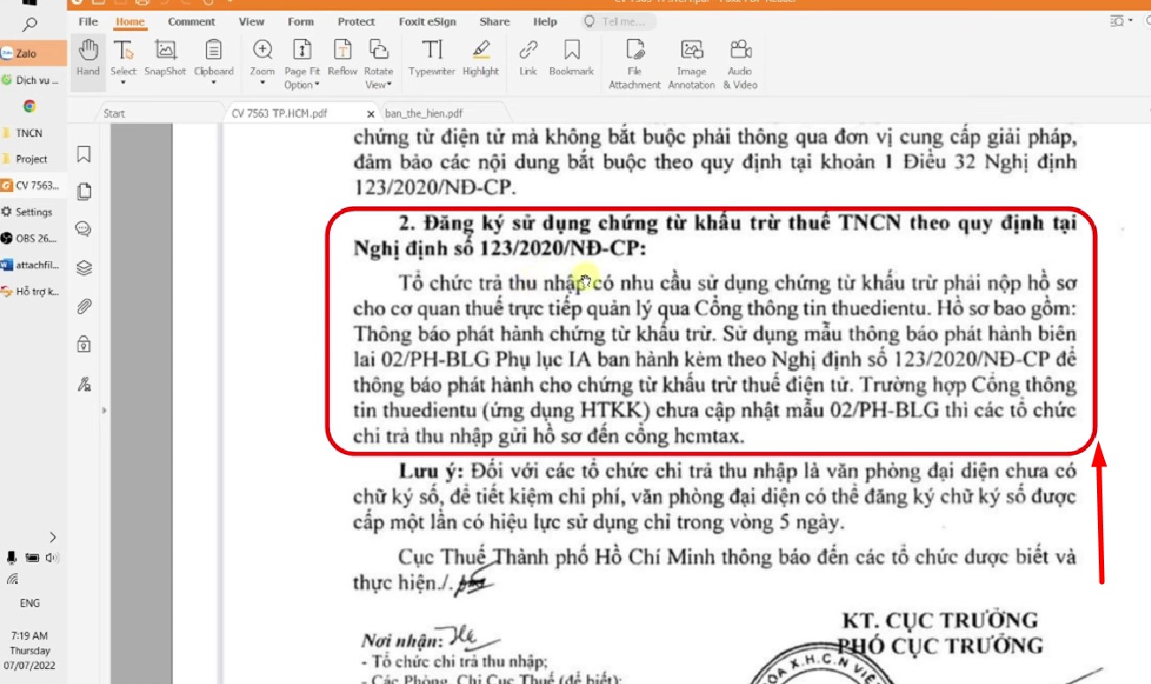Image resolution: width=1151 pixels, height=684 pixels.
Task: Click Rotate View tool
Action: (379, 63)
